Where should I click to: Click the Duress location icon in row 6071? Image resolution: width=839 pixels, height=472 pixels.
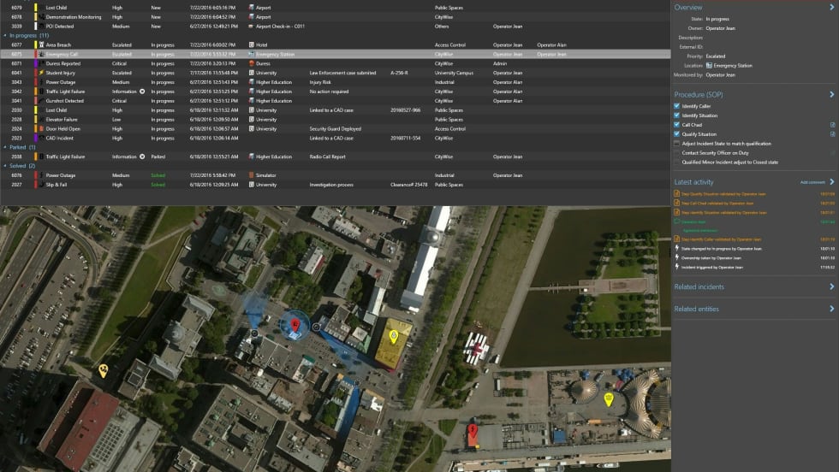click(252, 63)
